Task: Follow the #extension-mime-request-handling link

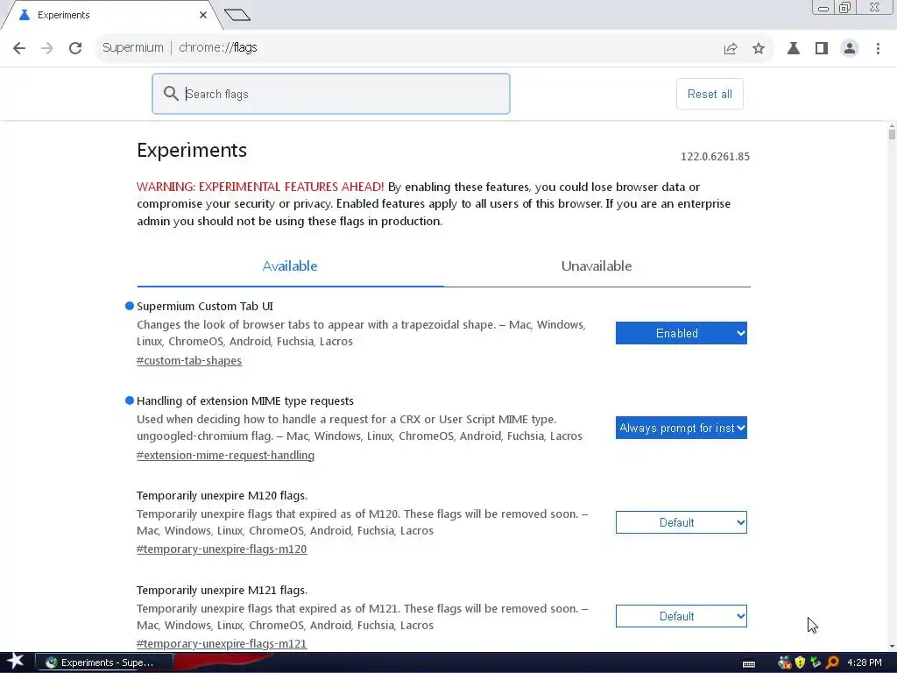Action: 225,455
